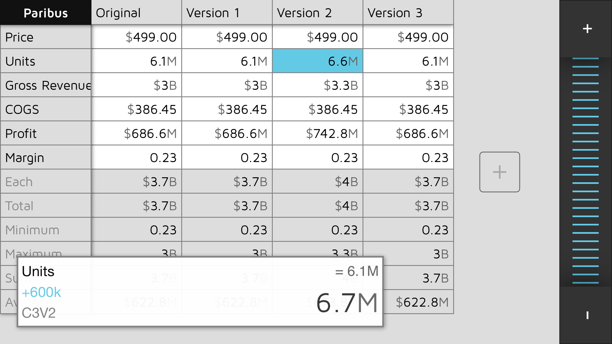Screen dimensions: 612x344
Task: Select the highlighted 6.6M Units cell
Action: [317, 61]
